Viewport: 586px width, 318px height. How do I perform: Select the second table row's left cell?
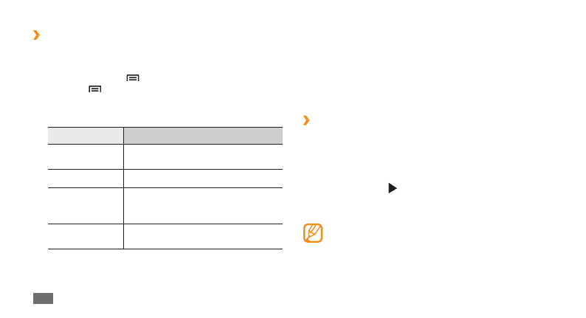86,179
